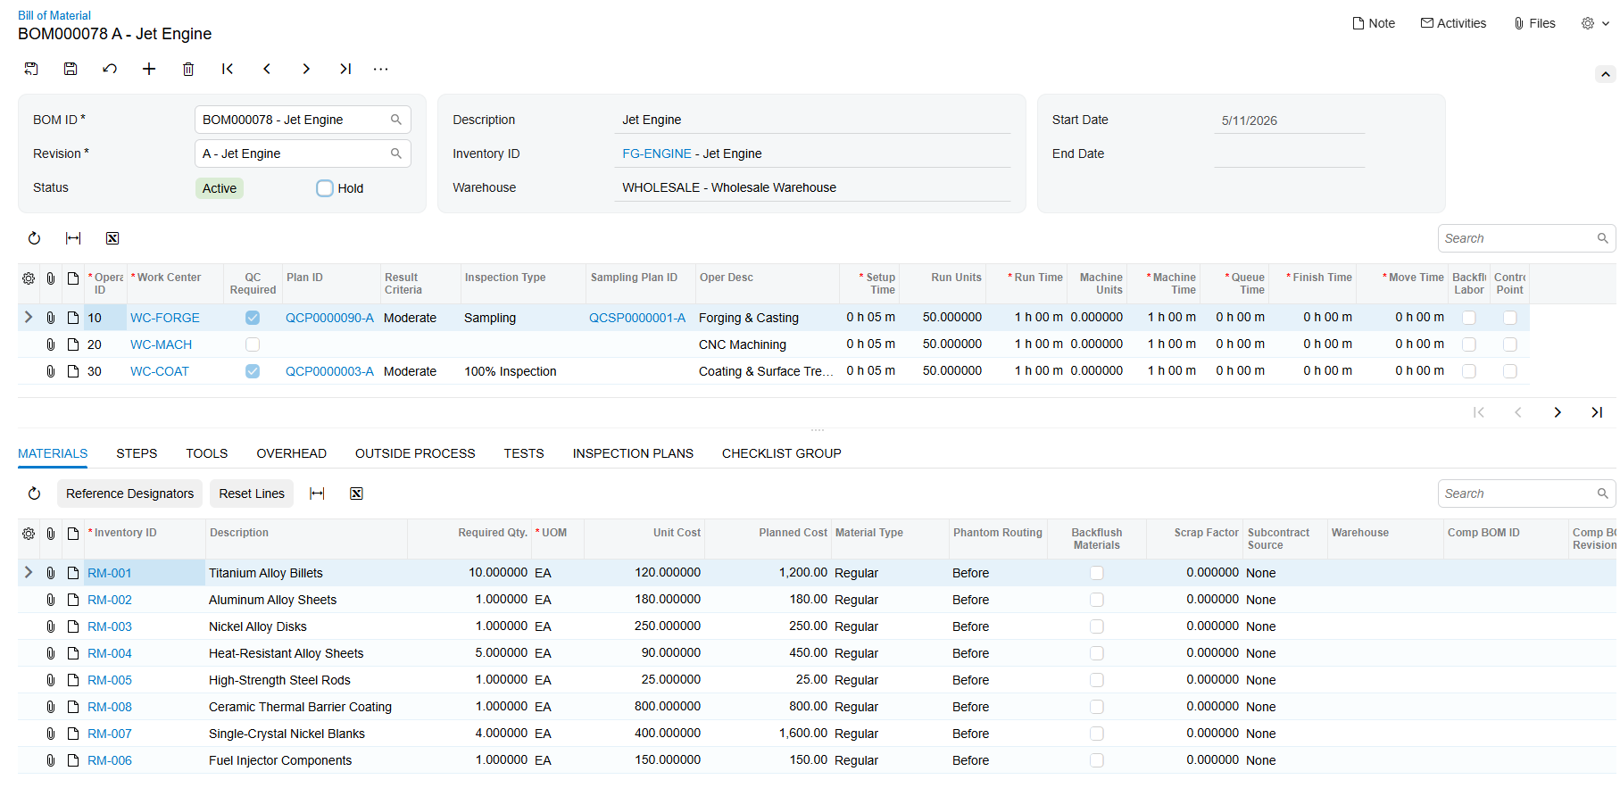Refresh the materials grid
Image resolution: width=1620 pixels, height=788 pixels.
pos(34,494)
